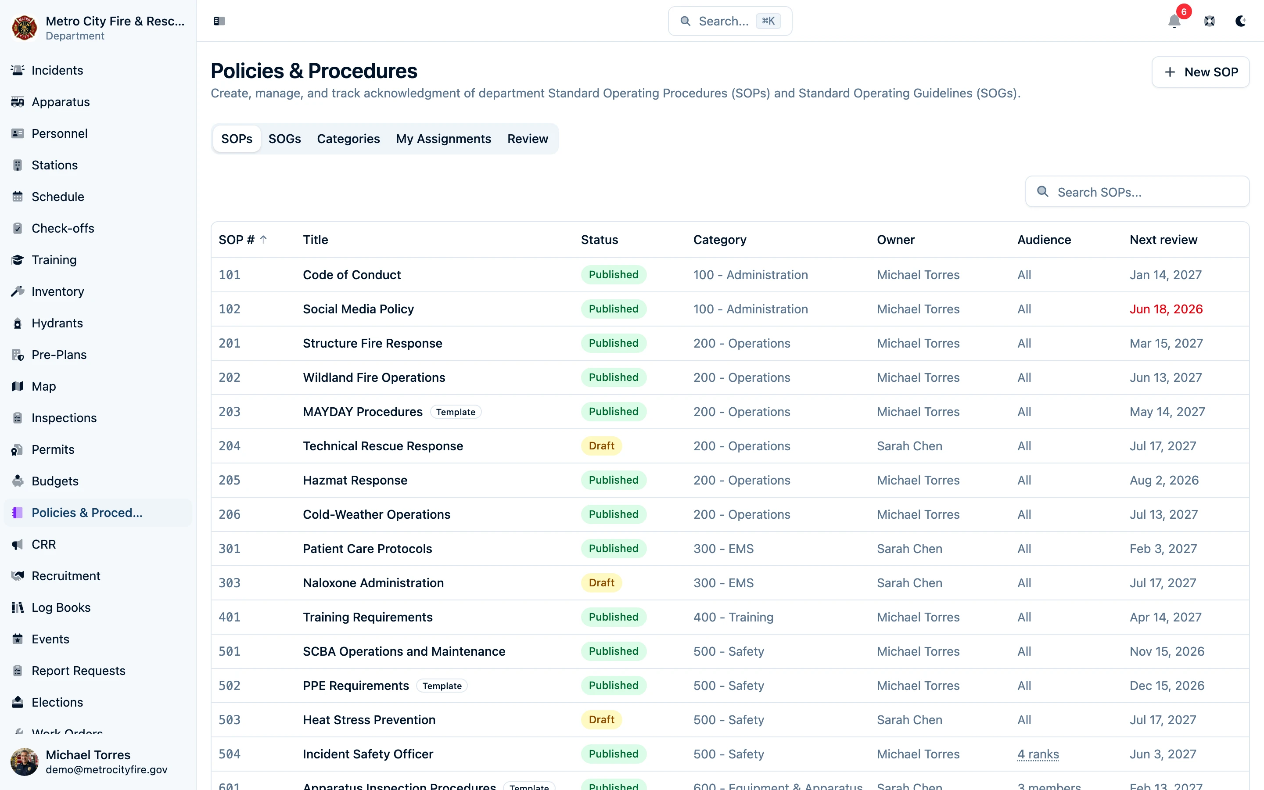Open Michael Torres account menu
Image resolution: width=1264 pixels, height=790 pixels.
[x=98, y=761]
